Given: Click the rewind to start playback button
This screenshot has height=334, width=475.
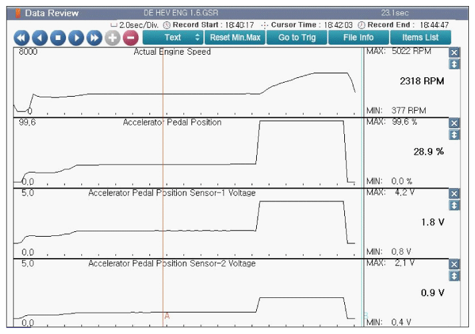Looking at the screenshot, I should pyautogui.click(x=22, y=38).
